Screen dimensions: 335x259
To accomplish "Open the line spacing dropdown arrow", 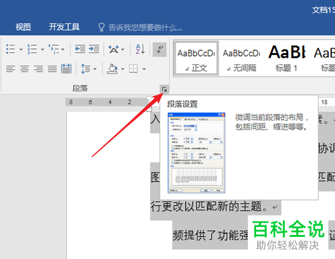I will pyautogui.click(x=95, y=69).
